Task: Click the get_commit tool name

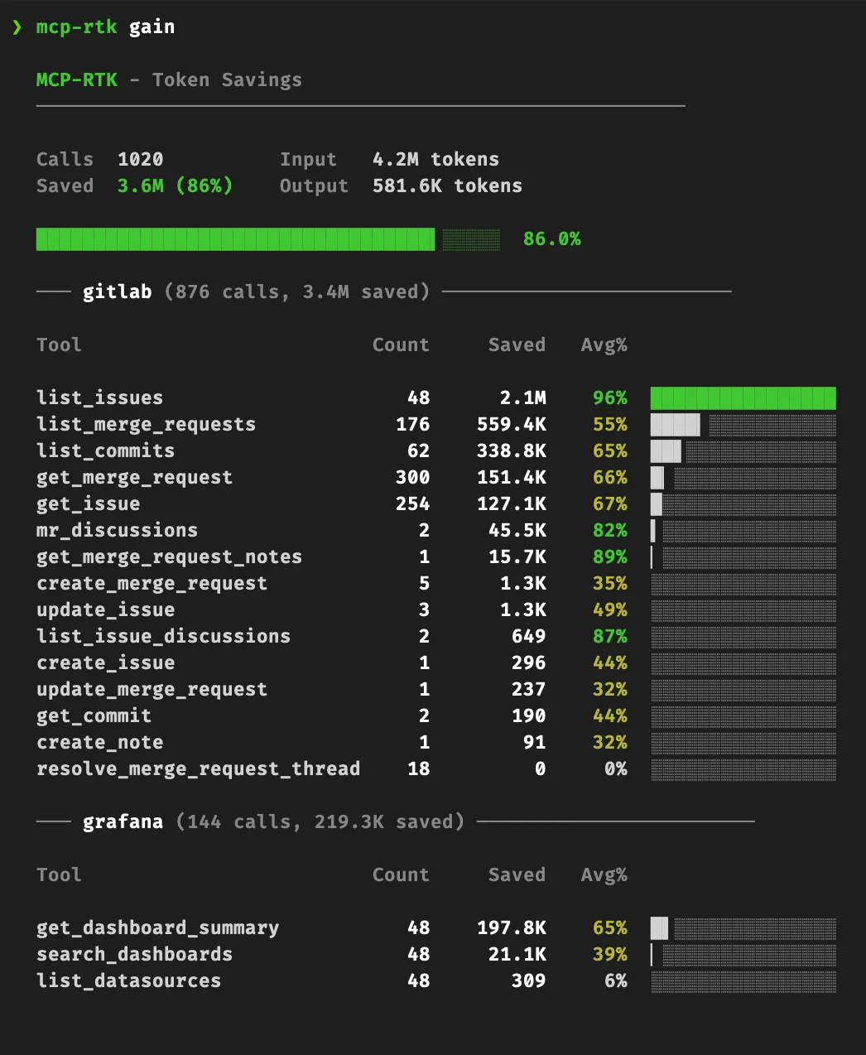Action: (94, 715)
